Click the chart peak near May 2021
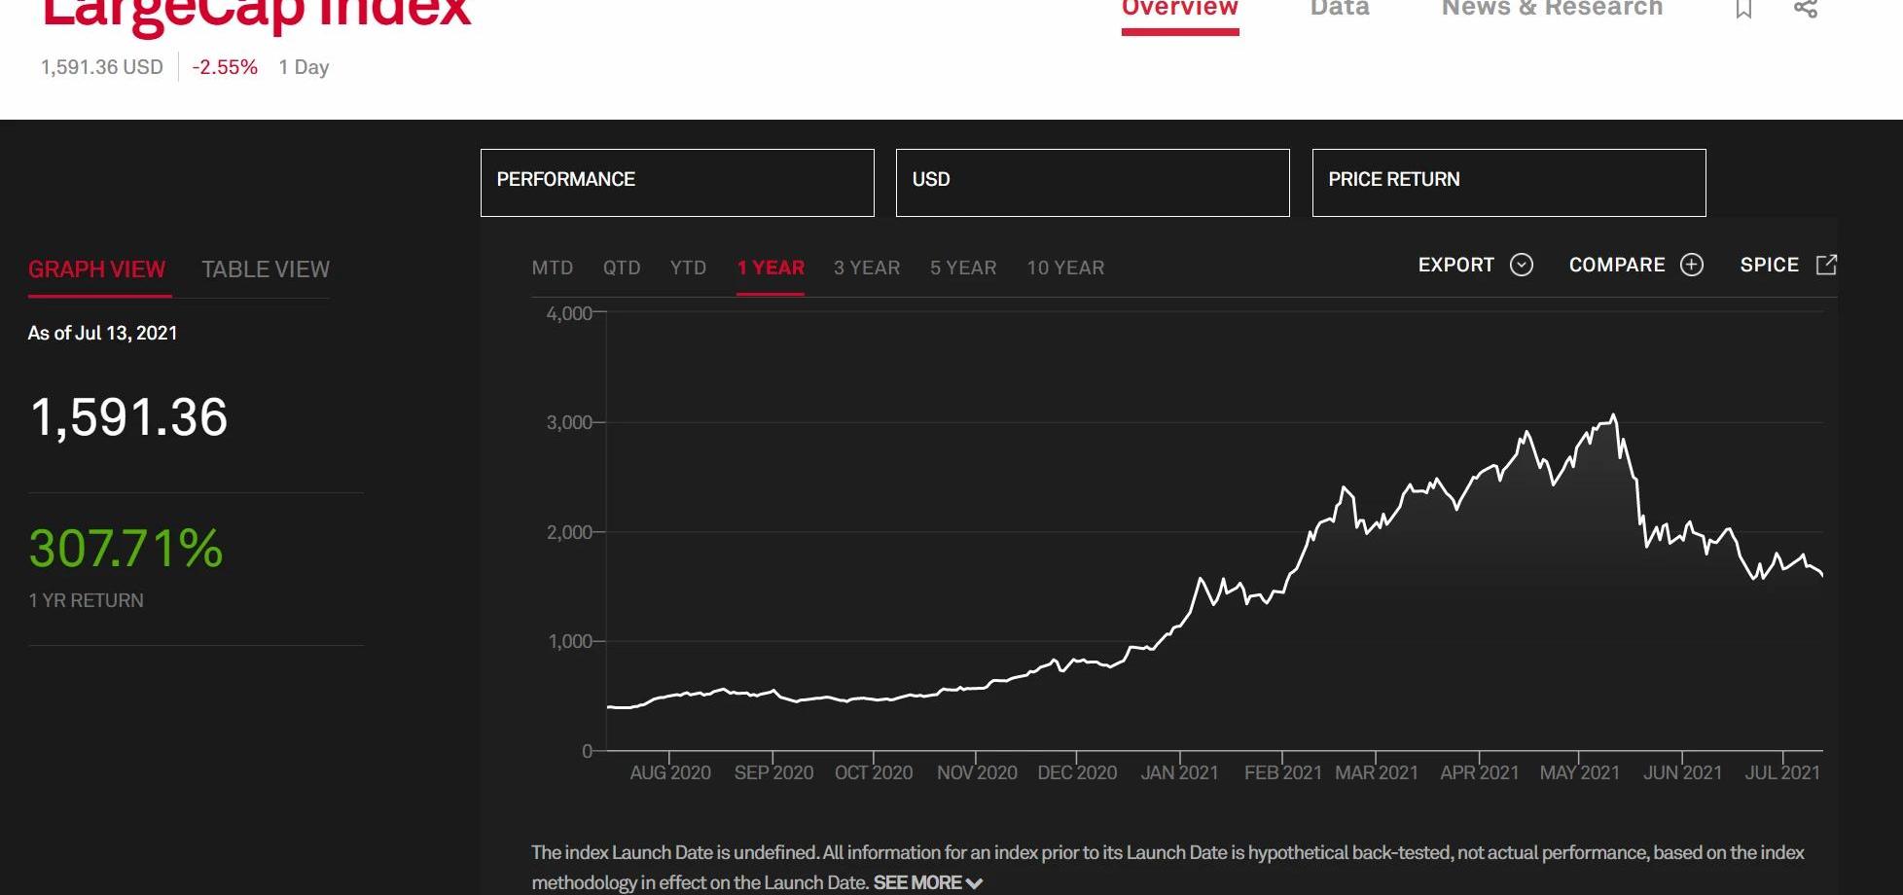Viewport: 1903px width, 895px height. 1614,416
